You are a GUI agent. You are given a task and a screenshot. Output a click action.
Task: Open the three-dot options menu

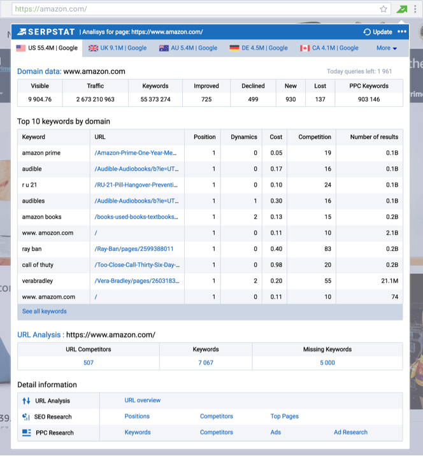[x=401, y=32]
